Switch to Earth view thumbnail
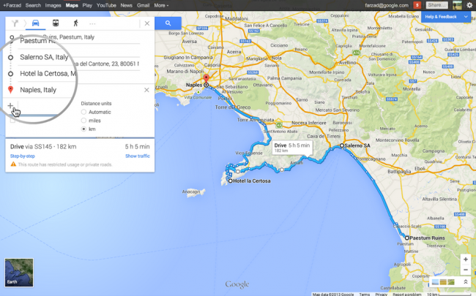This screenshot has height=296, width=476. point(19,273)
